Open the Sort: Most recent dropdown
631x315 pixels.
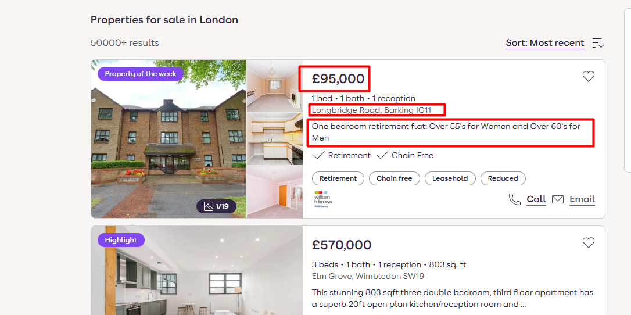point(544,43)
